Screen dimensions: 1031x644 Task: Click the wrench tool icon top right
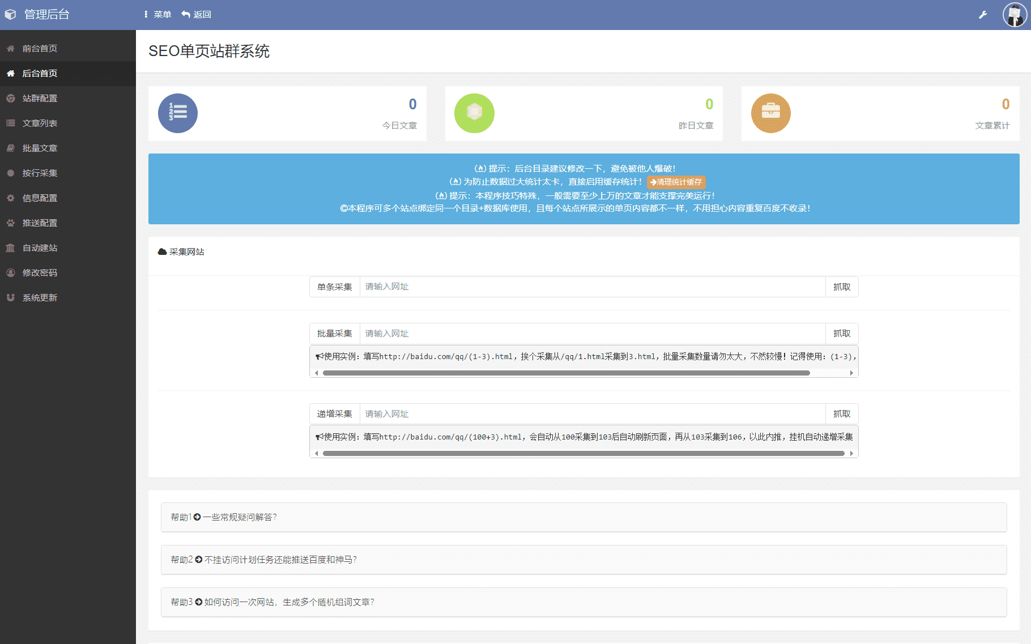point(983,15)
